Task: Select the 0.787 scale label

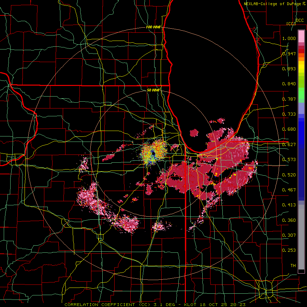Action: (289, 99)
